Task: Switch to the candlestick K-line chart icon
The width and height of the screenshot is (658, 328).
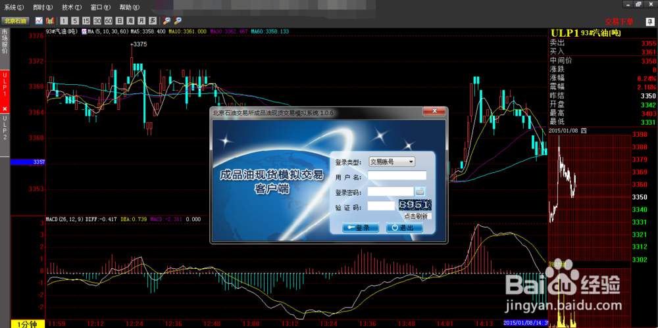Action: pyautogui.click(x=51, y=20)
